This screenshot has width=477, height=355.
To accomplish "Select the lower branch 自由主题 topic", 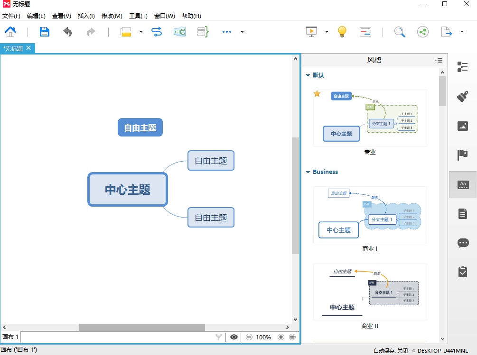I will click(211, 217).
